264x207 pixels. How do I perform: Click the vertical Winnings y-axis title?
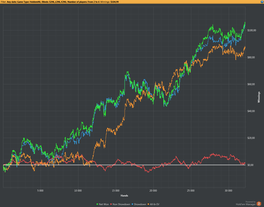[259, 97]
